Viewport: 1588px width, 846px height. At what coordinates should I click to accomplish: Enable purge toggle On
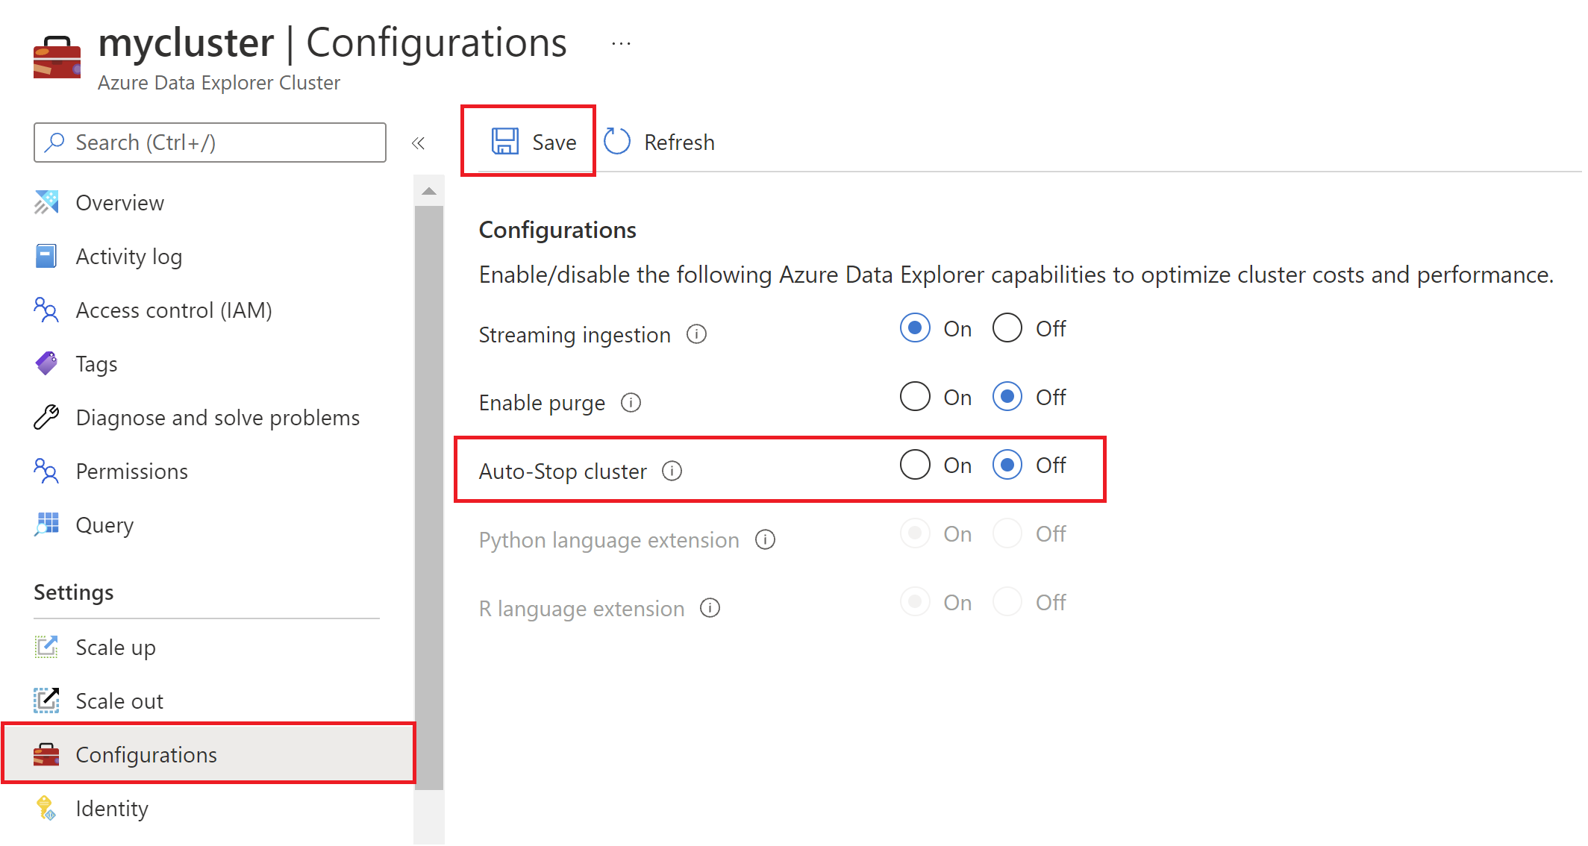(913, 395)
